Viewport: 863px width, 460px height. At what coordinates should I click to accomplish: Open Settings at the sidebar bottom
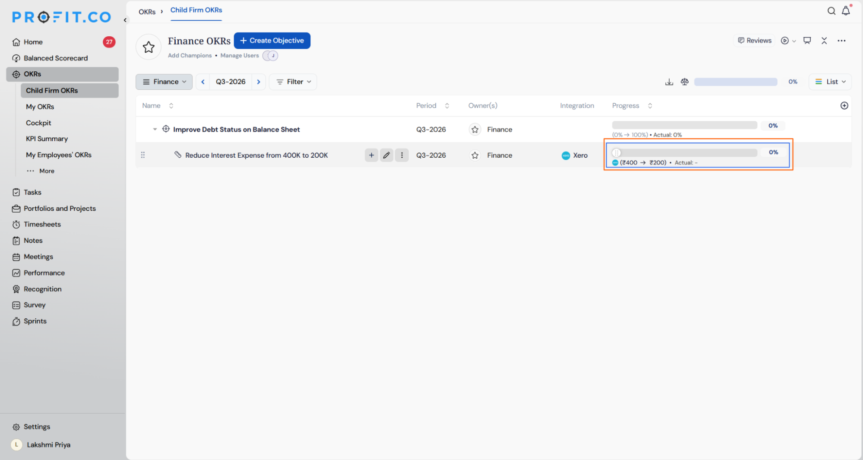pyautogui.click(x=37, y=427)
